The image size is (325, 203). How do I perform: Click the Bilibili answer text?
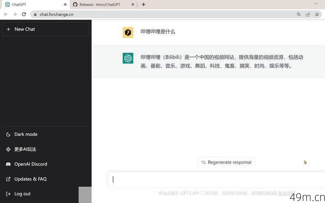pos(222,62)
